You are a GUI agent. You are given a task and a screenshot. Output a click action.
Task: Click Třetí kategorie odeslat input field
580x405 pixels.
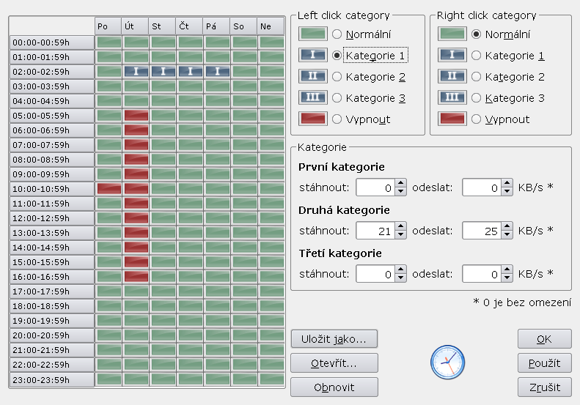pyautogui.click(x=482, y=274)
